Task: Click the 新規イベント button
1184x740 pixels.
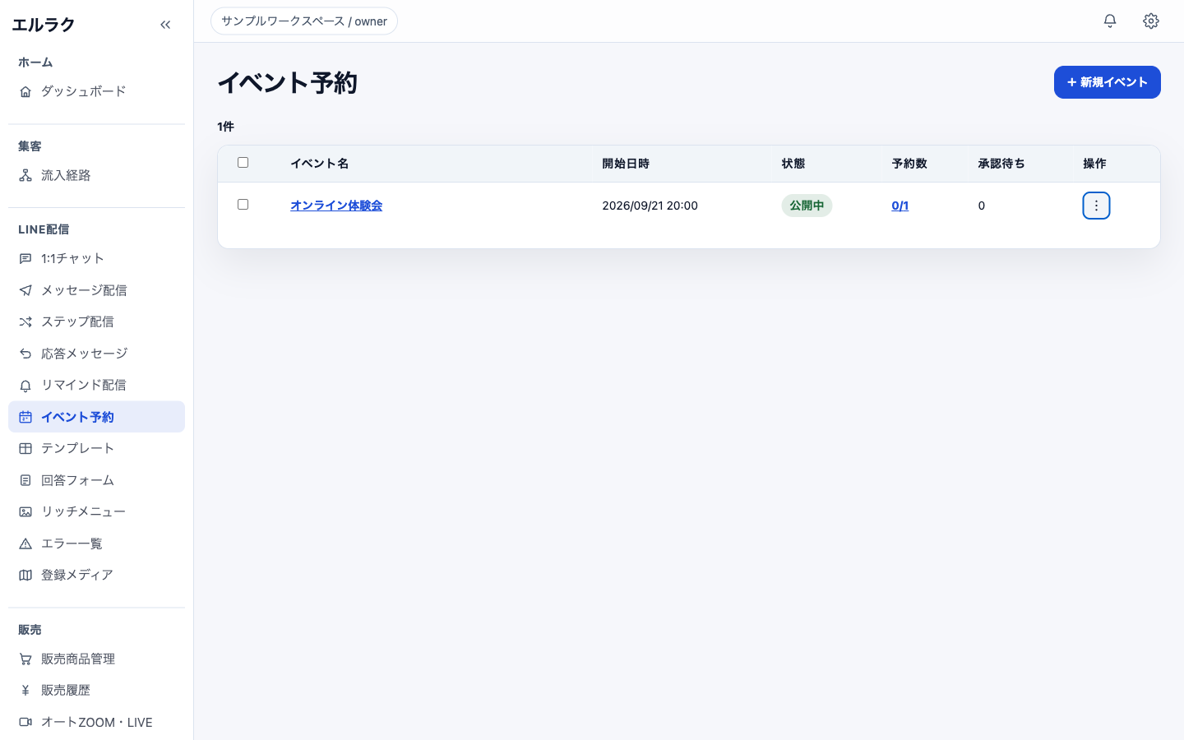Action: (x=1108, y=82)
